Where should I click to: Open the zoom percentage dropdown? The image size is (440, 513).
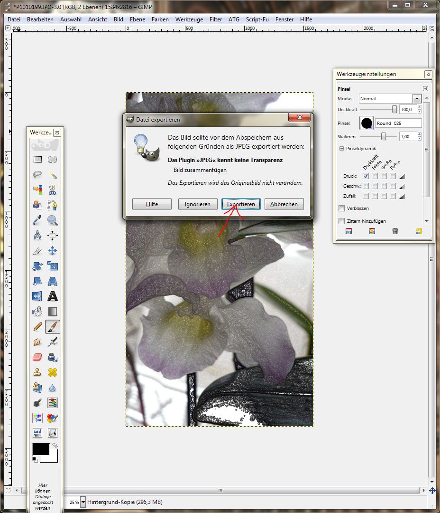click(83, 502)
